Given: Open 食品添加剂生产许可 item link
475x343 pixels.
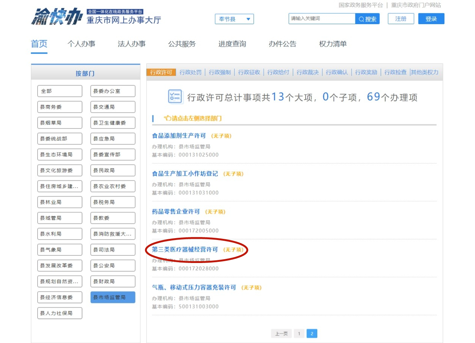Looking at the screenshot, I should (x=179, y=135).
